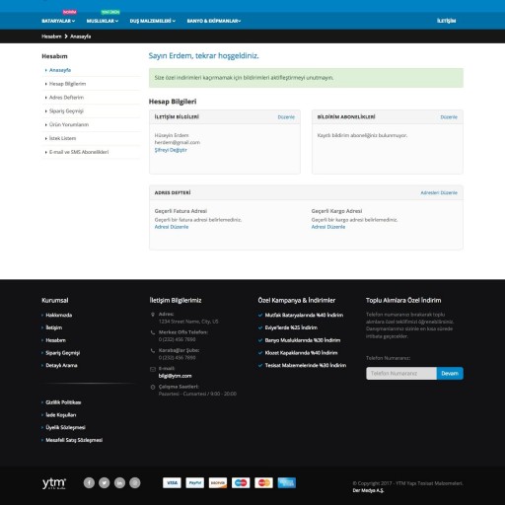505x505 pixels.
Task: Click the phone icon beside Merkez Ofis Telefon
Action: click(x=153, y=332)
